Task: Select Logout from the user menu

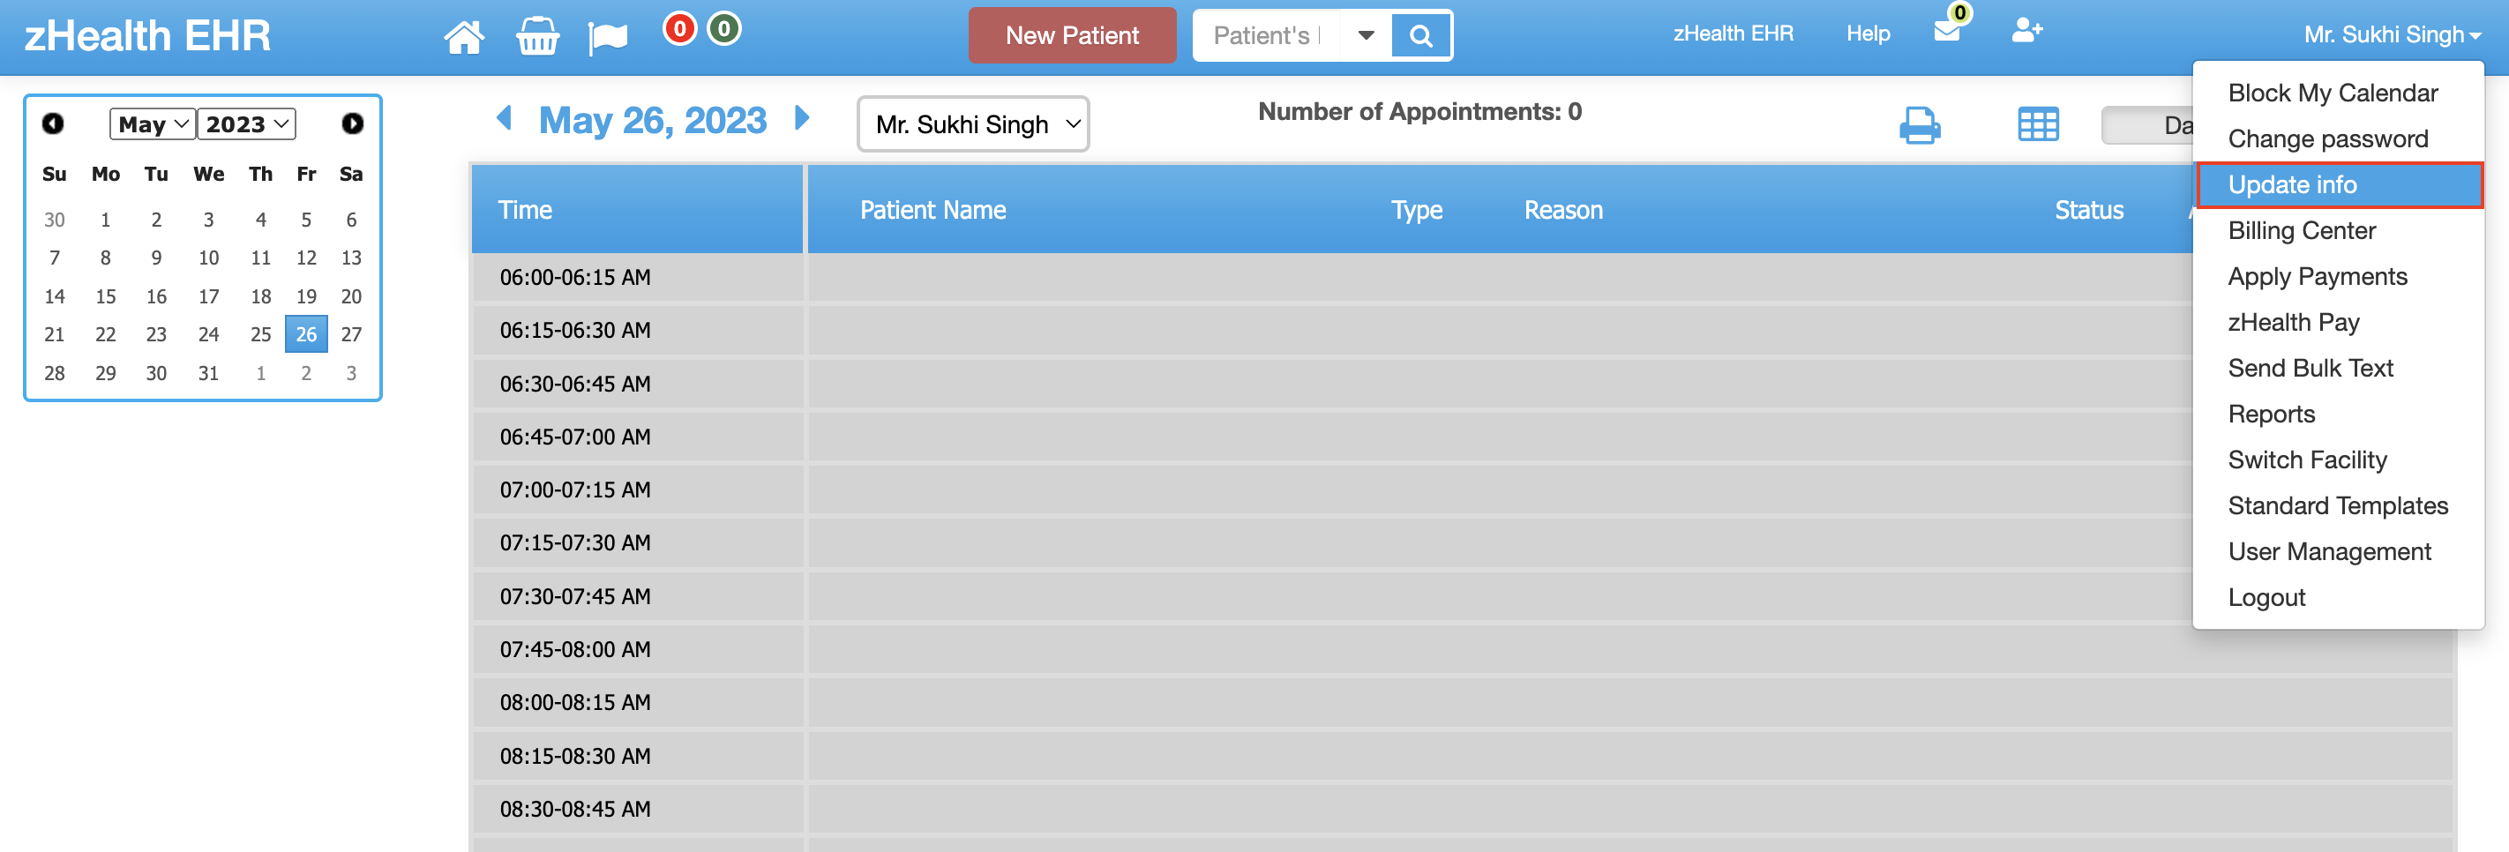Action: pos(2266,598)
